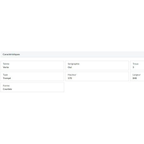Viewport: 144px width, 144px height.
Task: Click the 570 height value
Action: pos(70,78)
